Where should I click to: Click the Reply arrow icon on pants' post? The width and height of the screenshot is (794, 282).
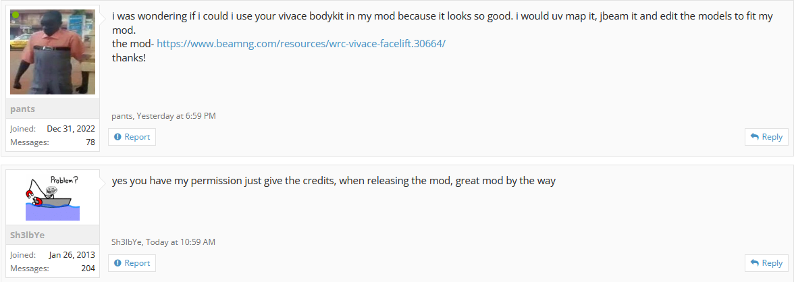coord(755,137)
